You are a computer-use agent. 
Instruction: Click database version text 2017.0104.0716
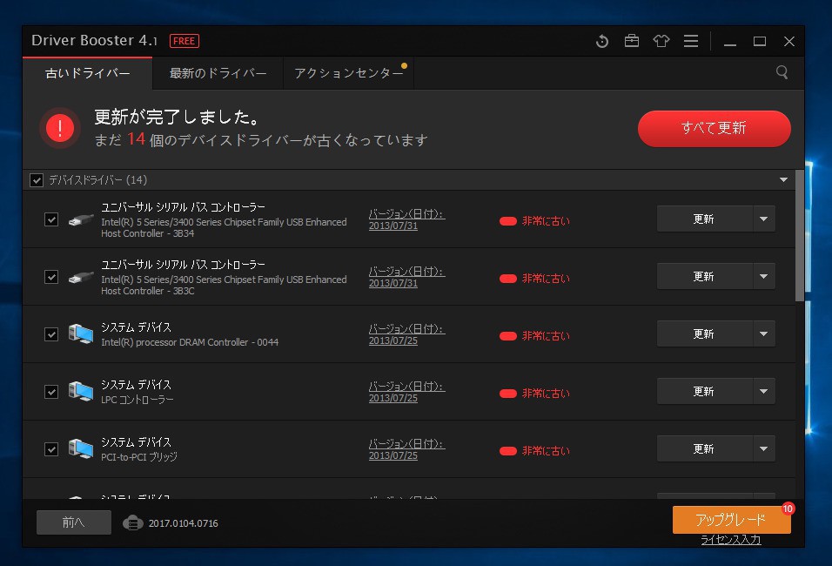pos(183,523)
